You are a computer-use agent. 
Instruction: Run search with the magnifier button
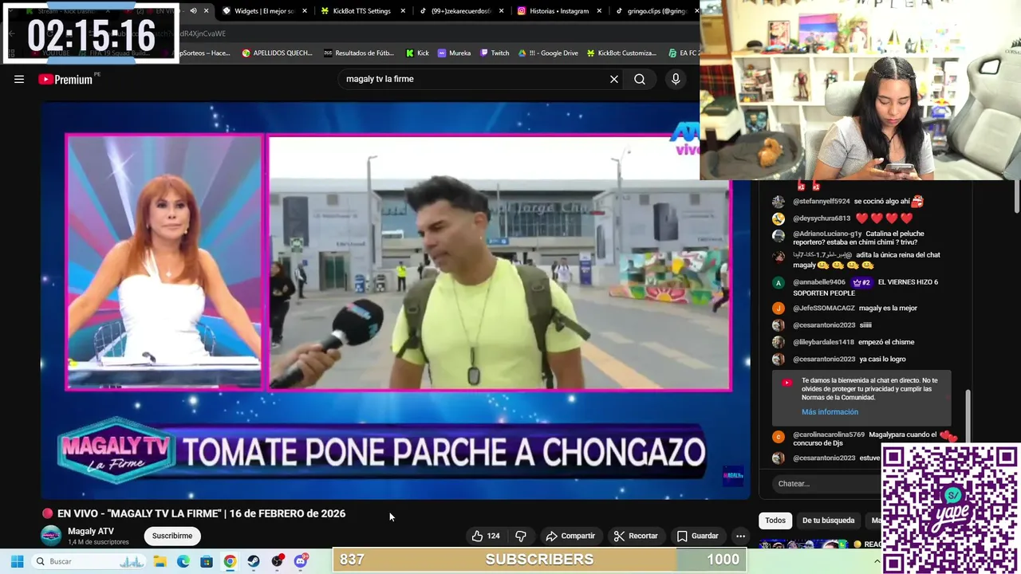click(x=640, y=79)
